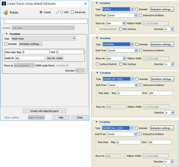Open Show As dropdown in Streamline panel
Image resolution: width=179 pixels, height=167 pixels.
pyautogui.click(x=116, y=58)
